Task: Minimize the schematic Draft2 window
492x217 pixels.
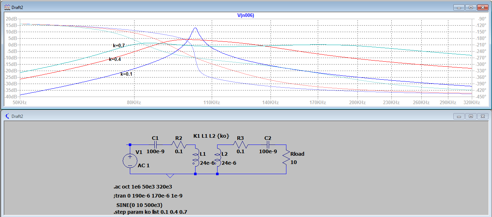Action: (x=458, y=116)
